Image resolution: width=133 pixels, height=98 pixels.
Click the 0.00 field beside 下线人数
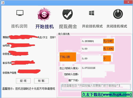[x=92, y=58]
